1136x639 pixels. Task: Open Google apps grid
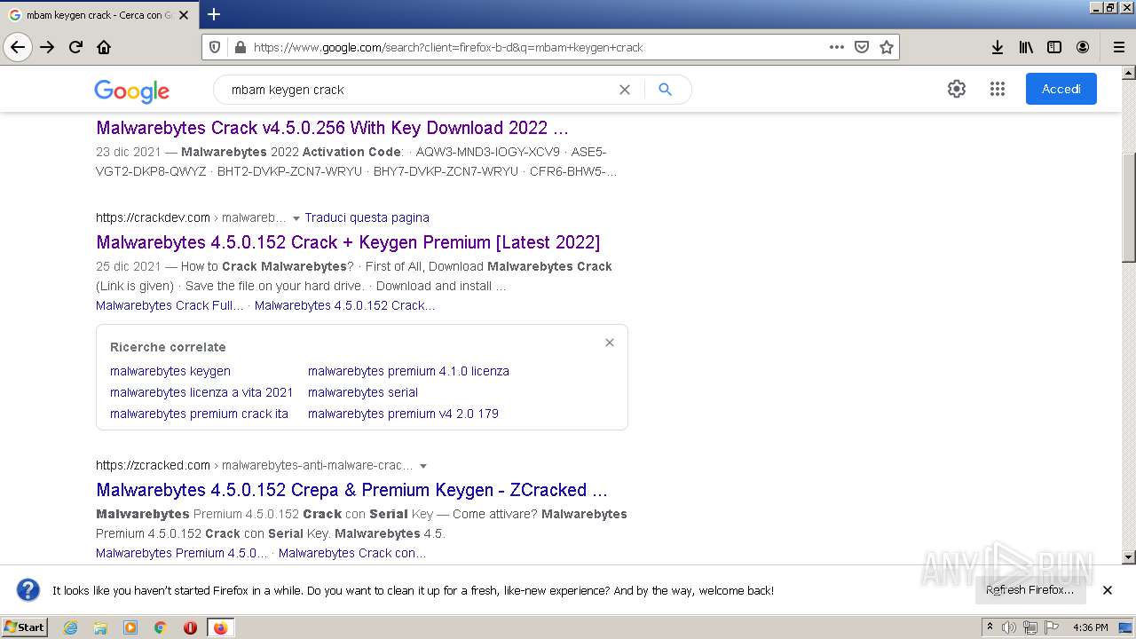(x=997, y=89)
